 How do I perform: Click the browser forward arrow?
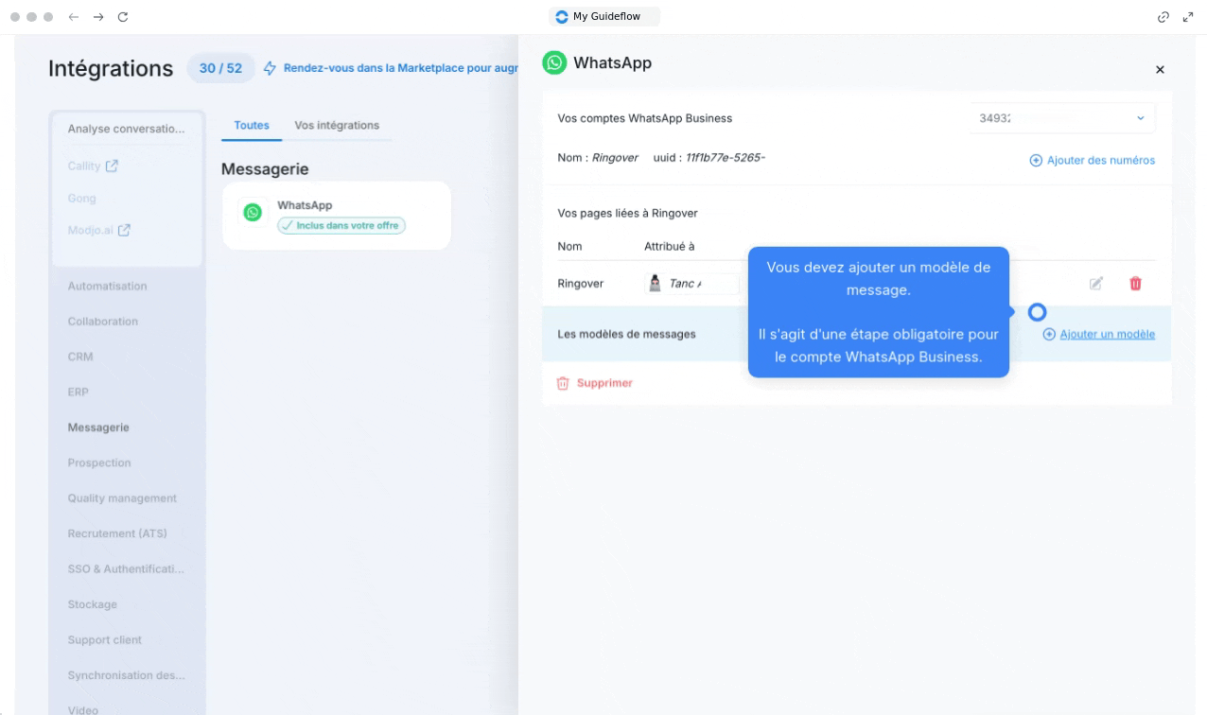pos(98,17)
